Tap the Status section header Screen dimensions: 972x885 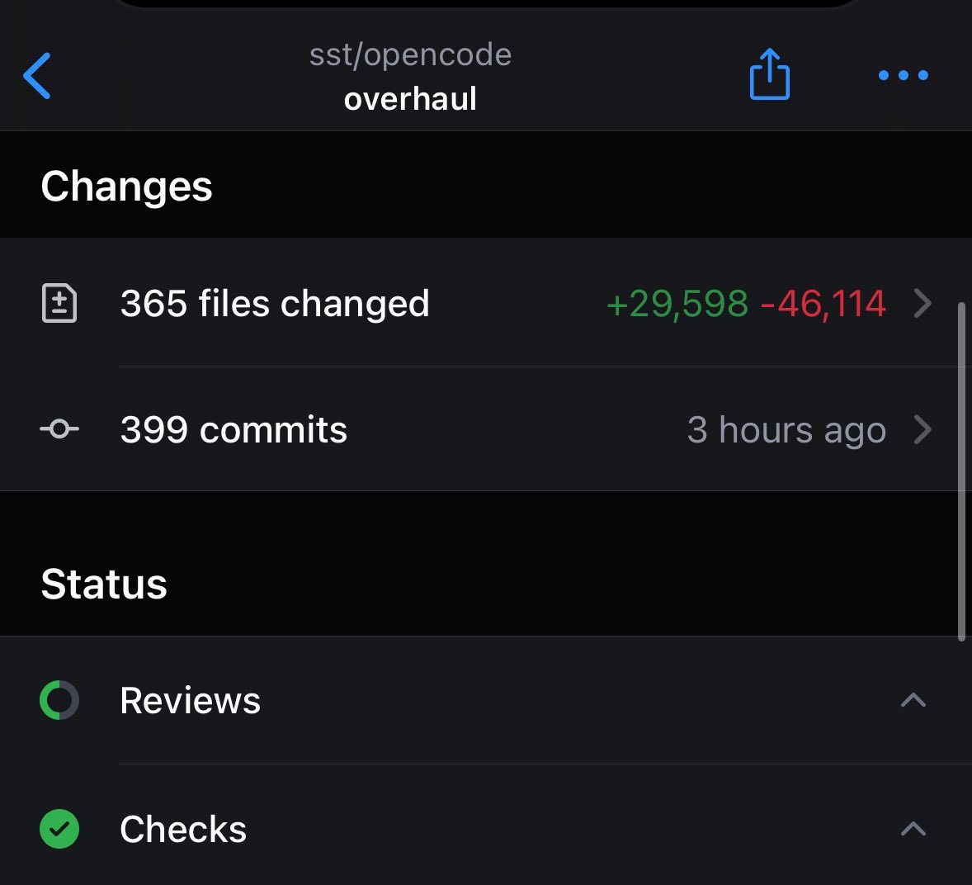click(104, 584)
